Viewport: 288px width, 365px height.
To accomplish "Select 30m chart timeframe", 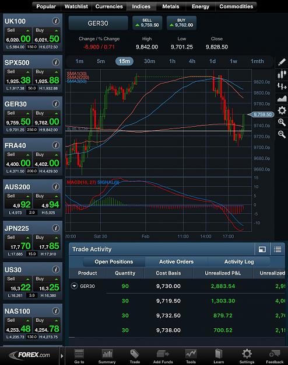I will click(149, 61).
